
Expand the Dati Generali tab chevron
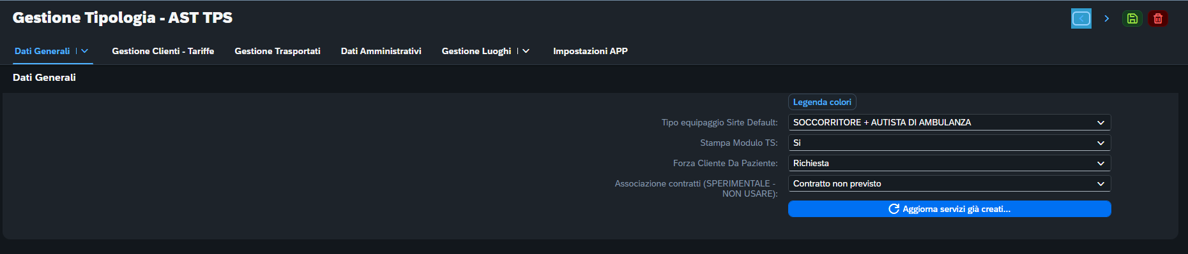point(85,51)
